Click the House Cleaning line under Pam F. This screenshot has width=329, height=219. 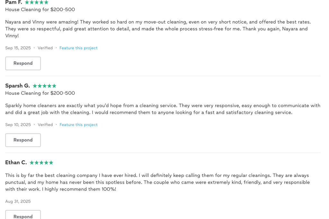[x=40, y=10]
